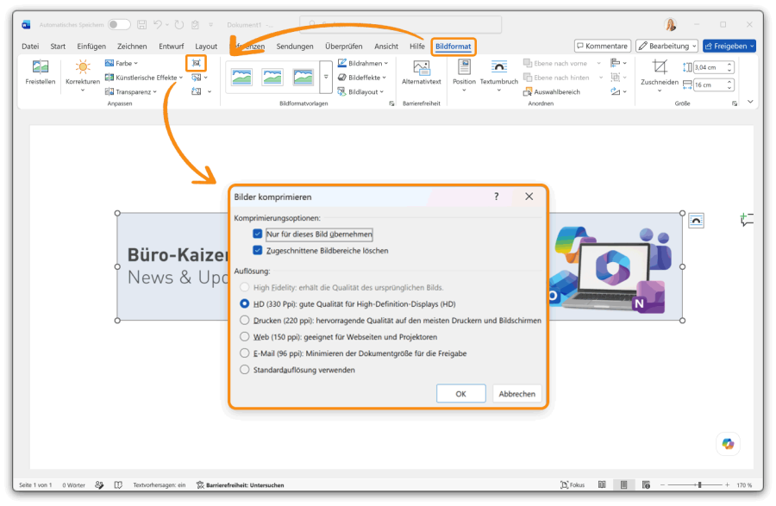Click the Kommentare button
This screenshot has width=776, height=506.
pos(603,46)
